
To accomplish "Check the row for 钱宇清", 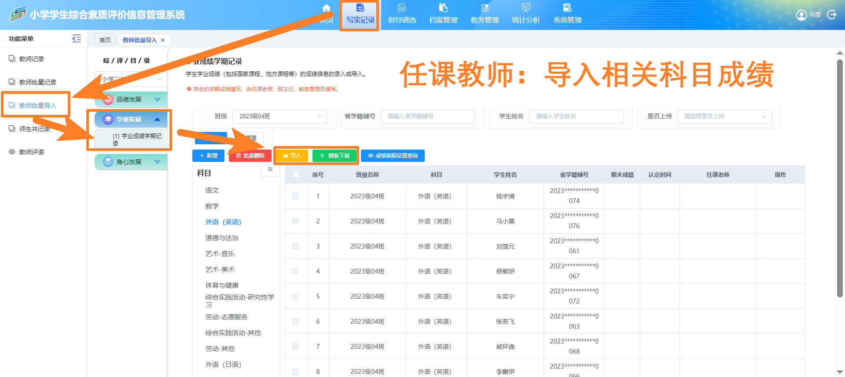I will pyautogui.click(x=295, y=196).
